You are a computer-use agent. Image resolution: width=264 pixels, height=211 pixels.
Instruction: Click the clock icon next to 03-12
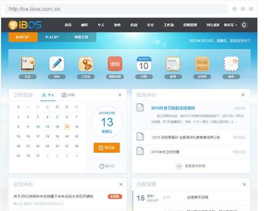point(101,166)
